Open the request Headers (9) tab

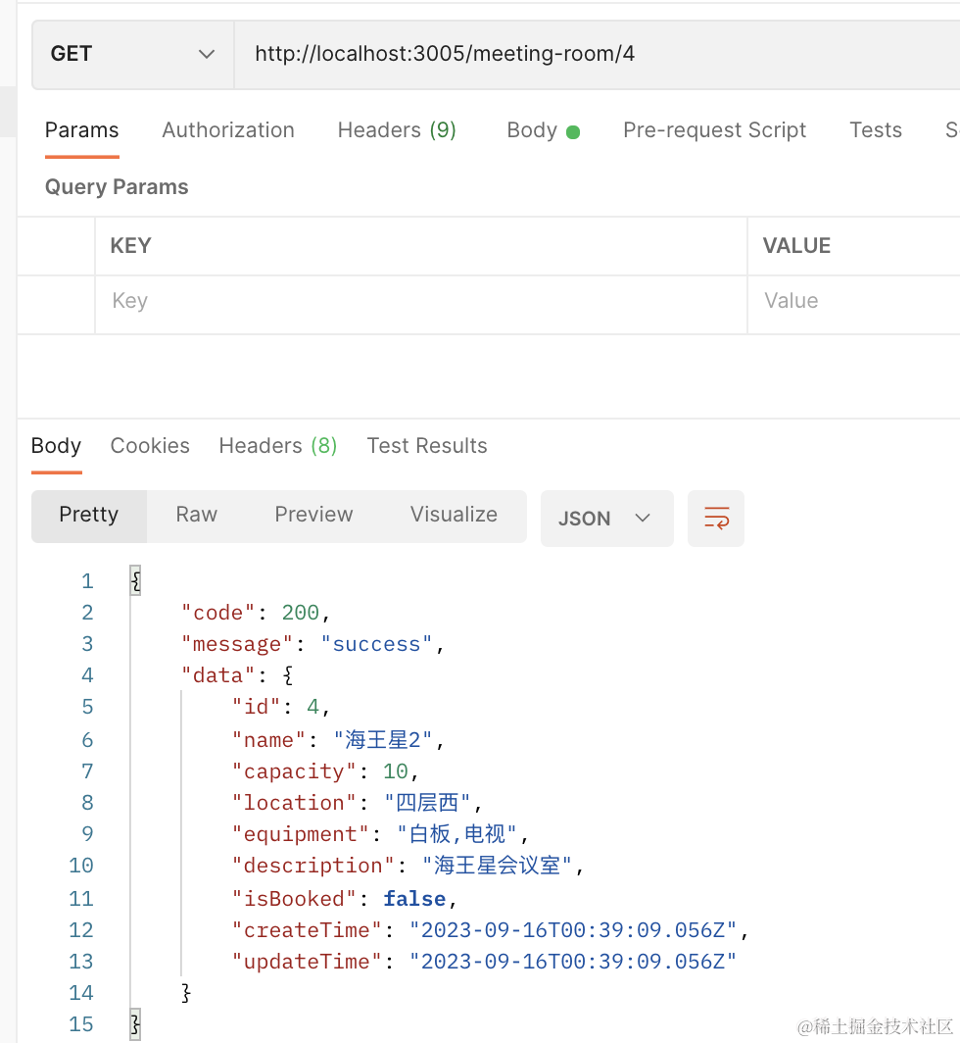[x=397, y=130]
